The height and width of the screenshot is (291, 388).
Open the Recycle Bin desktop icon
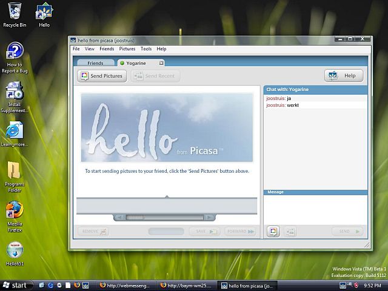click(15, 15)
